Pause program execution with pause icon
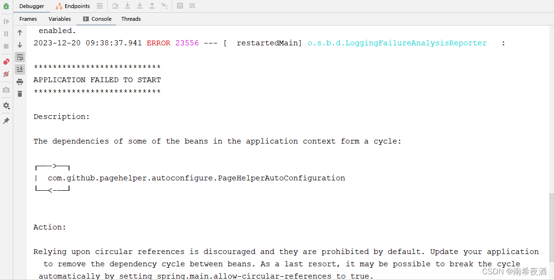This screenshot has height=280, width=554. pos(6,34)
